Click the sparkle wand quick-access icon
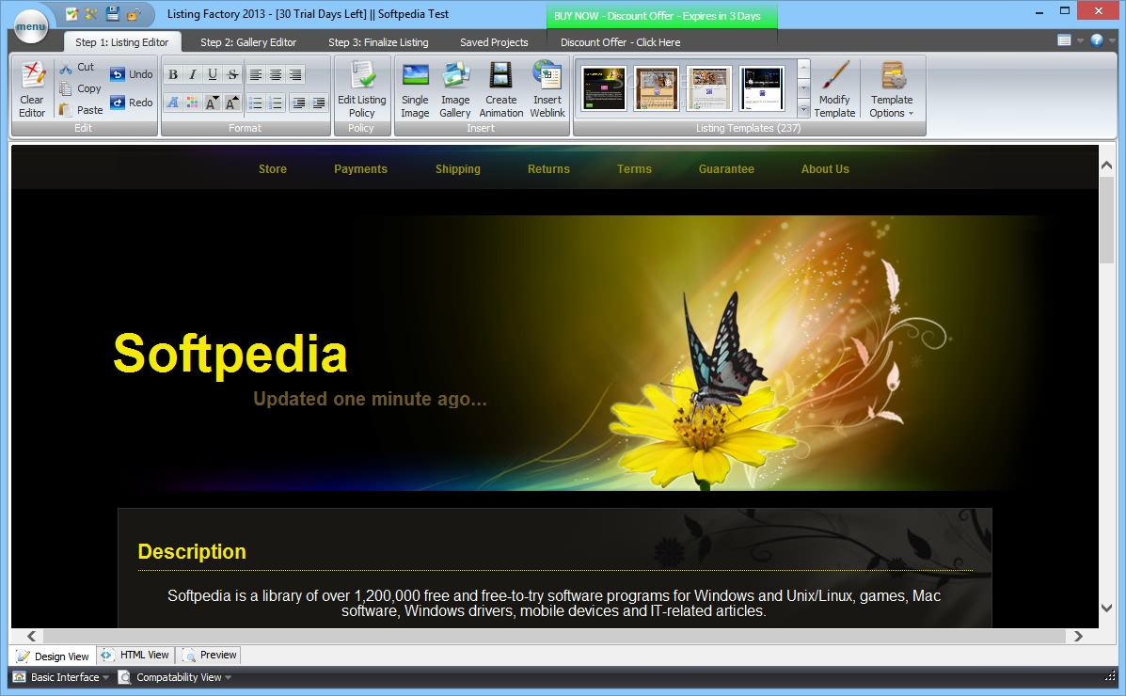Image resolution: width=1126 pixels, height=696 pixels. click(92, 14)
